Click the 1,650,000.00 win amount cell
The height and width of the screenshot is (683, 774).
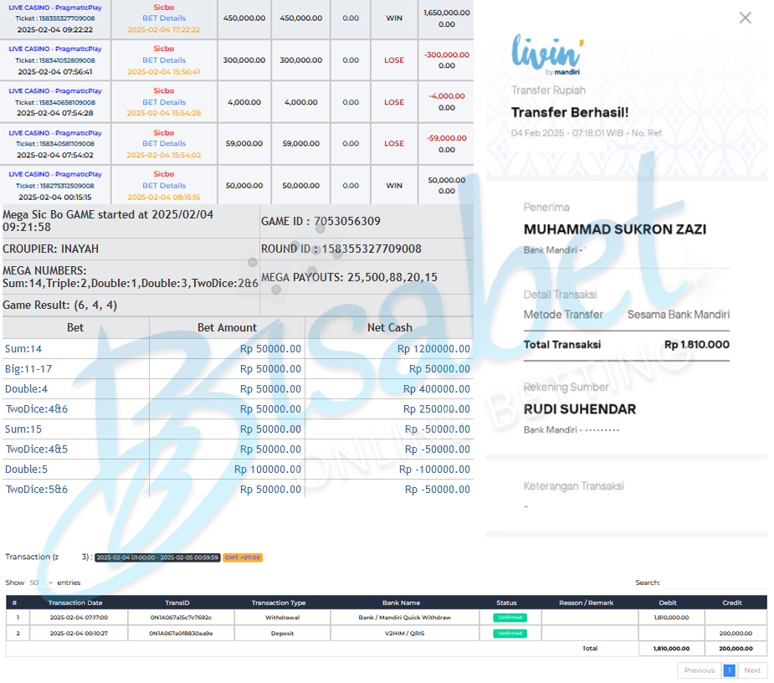click(446, 13)
